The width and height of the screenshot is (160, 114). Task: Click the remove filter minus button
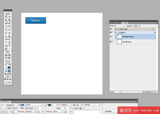[x=83, y=108]
